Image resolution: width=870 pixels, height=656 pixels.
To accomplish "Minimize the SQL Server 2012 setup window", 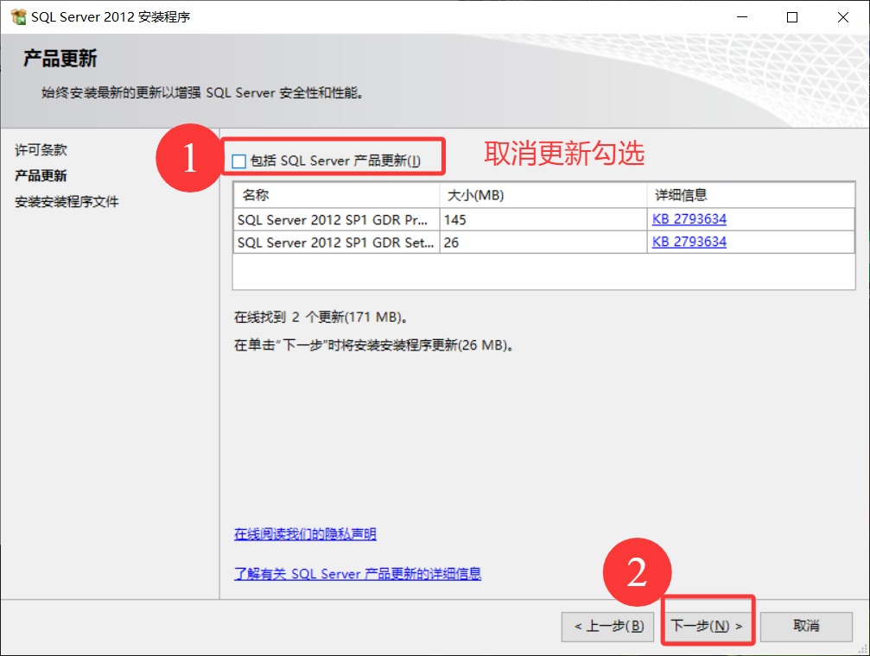I will (742, 17).
